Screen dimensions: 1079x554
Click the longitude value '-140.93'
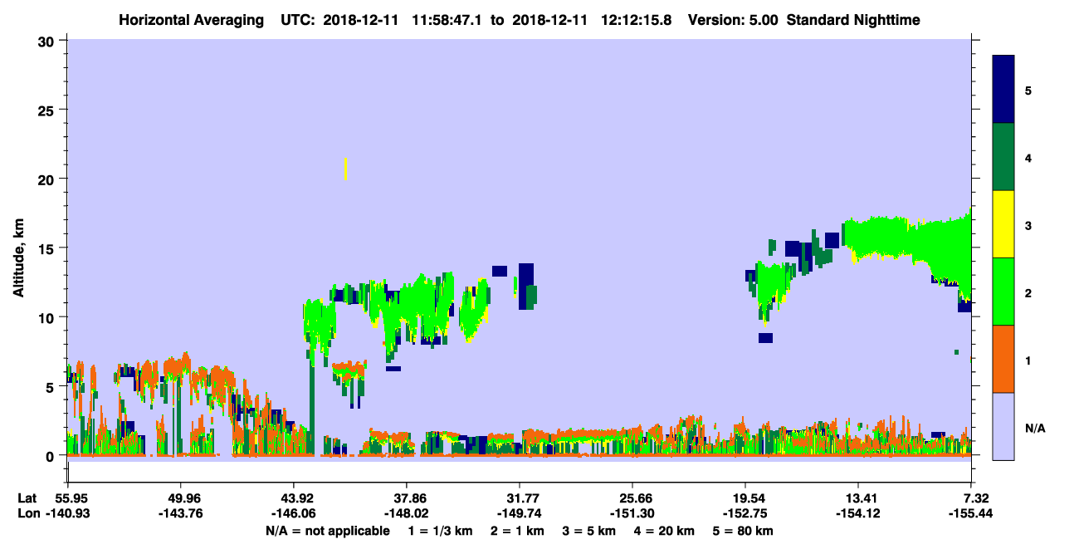pos(67,514)
